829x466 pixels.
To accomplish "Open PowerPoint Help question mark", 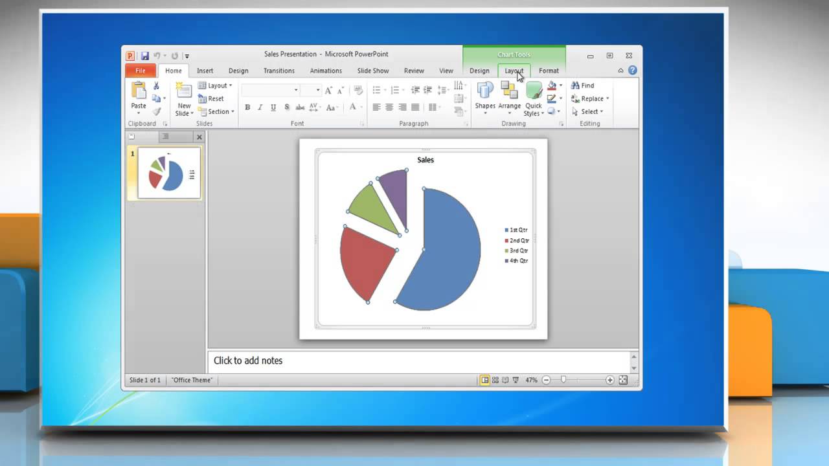I will pos(632,71).
